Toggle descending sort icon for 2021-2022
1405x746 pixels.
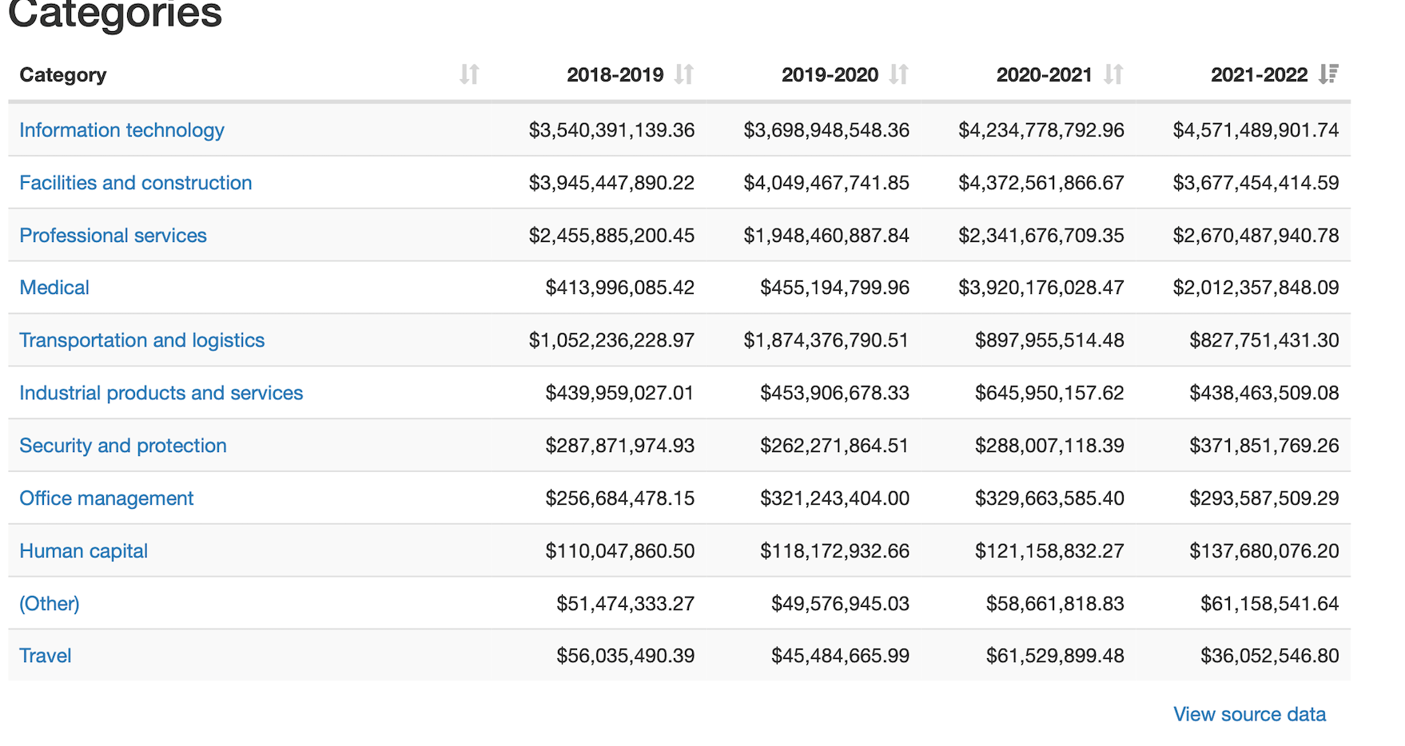[1328, 74]
